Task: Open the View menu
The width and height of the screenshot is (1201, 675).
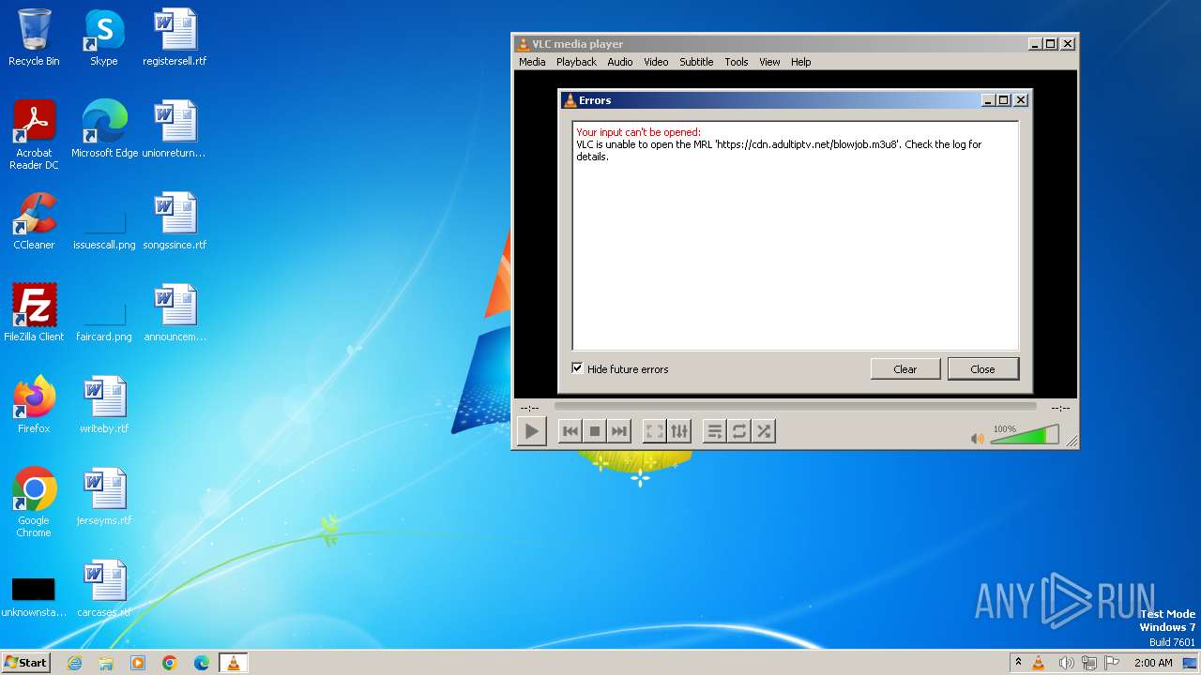Action: (x=769, y=62)
